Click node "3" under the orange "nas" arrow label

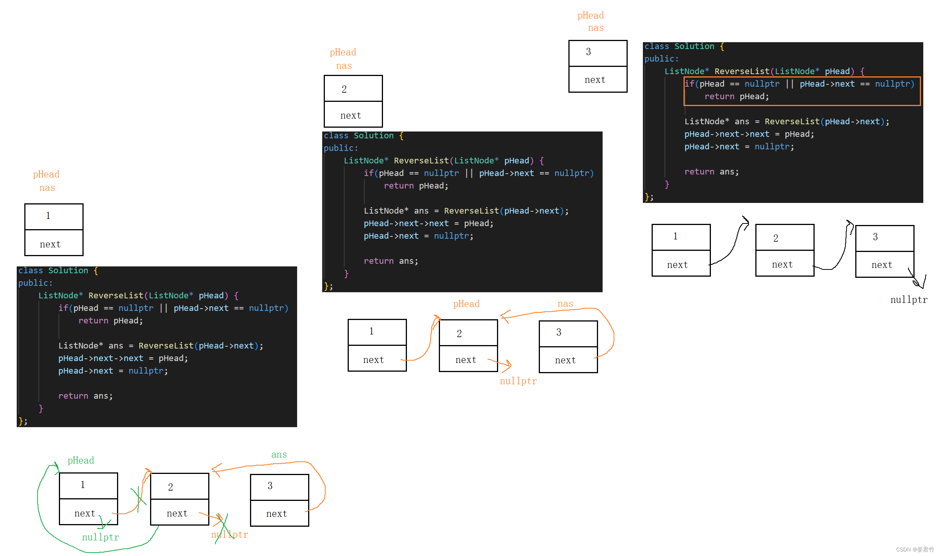pos(568,347)
